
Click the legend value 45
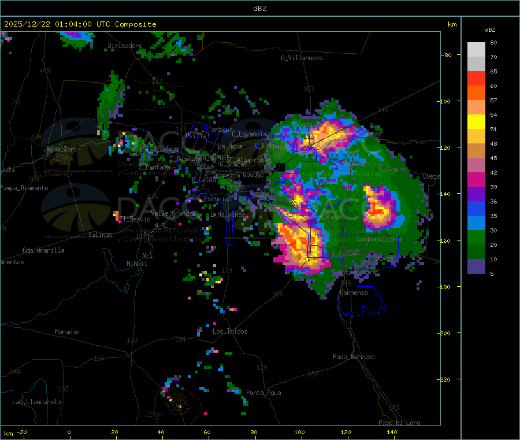(493, 158)
